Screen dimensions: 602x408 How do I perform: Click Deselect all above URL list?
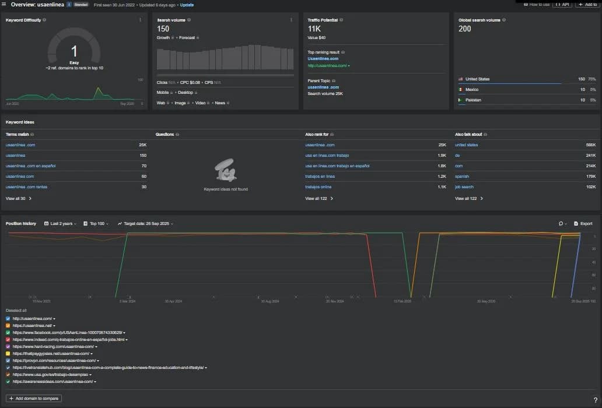click(x=16, y=311)
